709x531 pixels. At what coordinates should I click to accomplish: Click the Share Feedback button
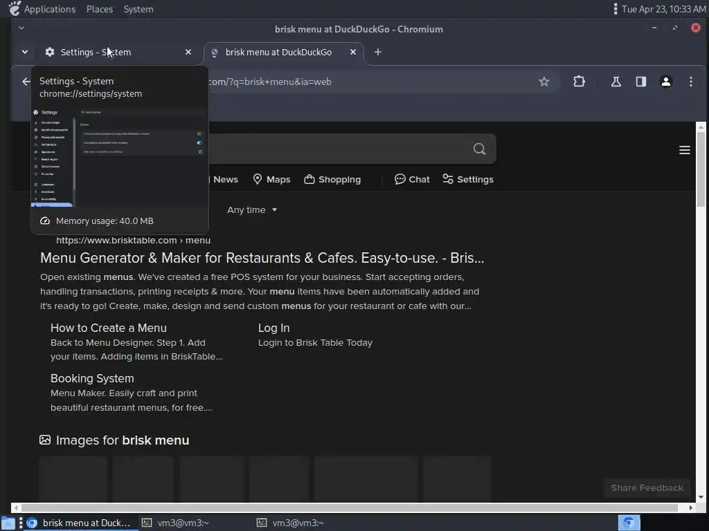pyautogui.click(x=647, y=488)
